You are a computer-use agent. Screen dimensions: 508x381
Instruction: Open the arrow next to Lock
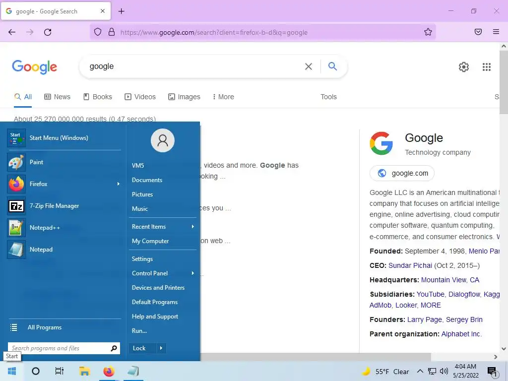pos(161,348)
